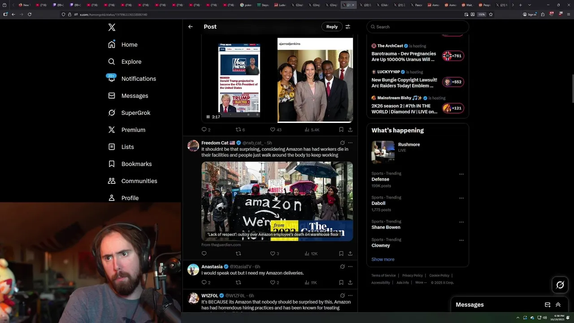Share the video post
The image size is (574, 323).
pyautogui.click(x=350, y=130)
